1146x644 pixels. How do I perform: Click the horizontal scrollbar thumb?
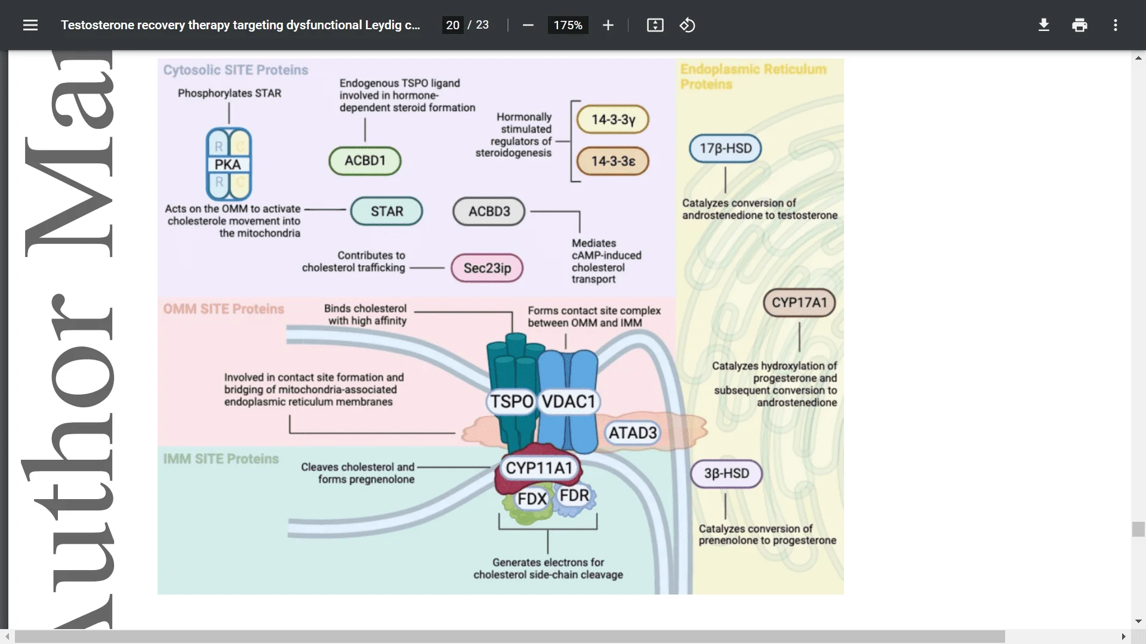point(510,636)
